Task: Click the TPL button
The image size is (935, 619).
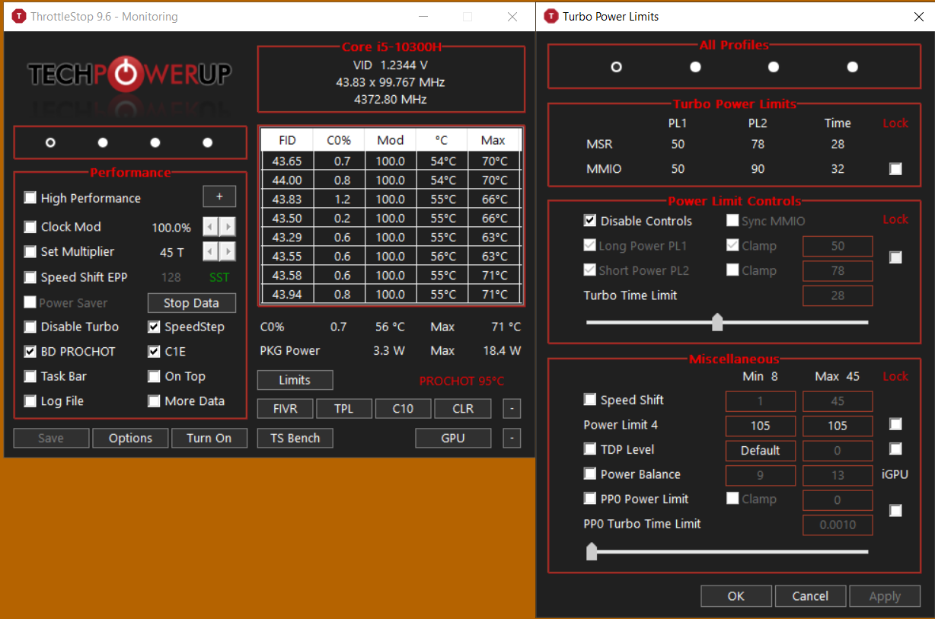Action: (344, 409)
